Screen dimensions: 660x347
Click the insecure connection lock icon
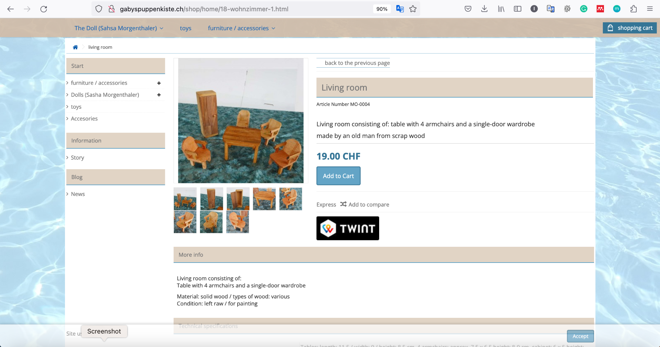point(111,9)
